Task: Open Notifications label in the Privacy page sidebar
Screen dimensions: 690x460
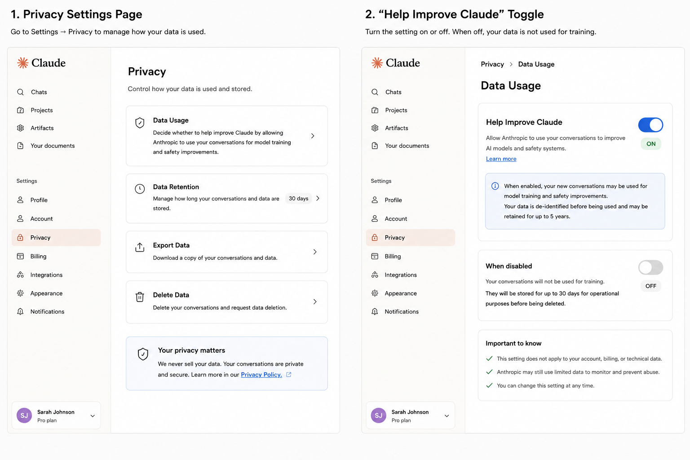Action: point(47,312)
